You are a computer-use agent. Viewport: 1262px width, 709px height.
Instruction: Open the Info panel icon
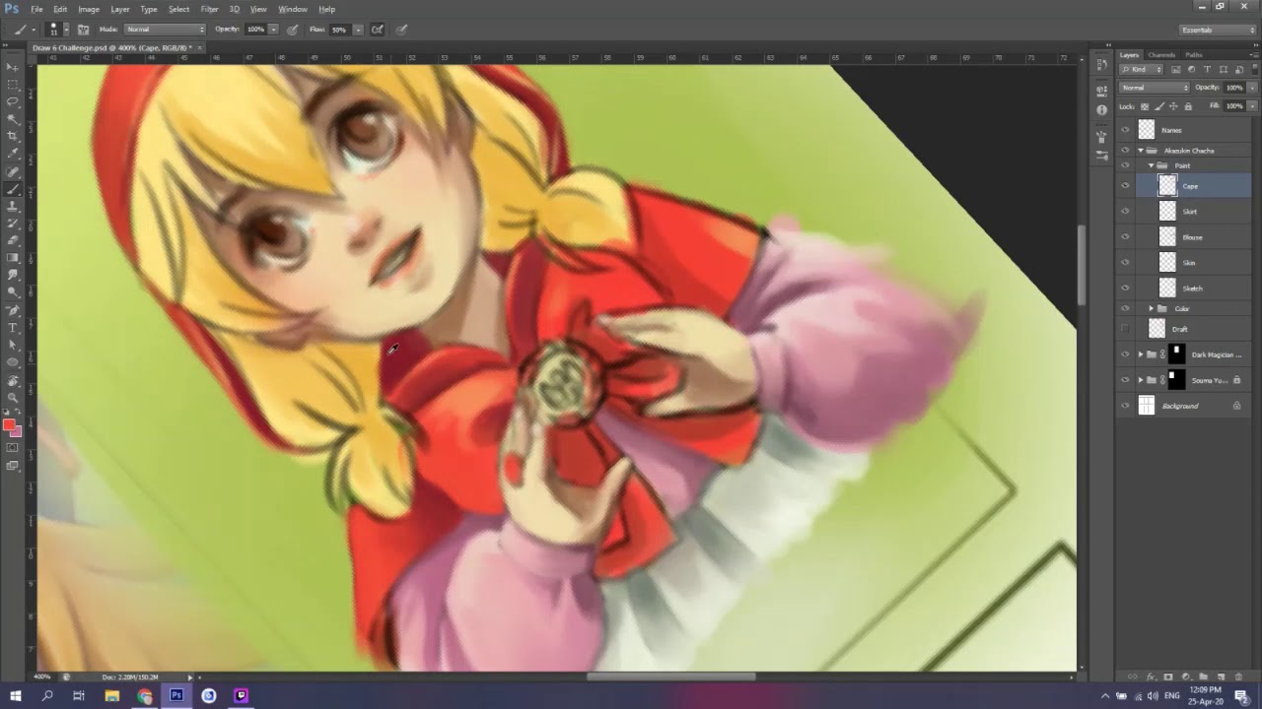point(1101,110)
